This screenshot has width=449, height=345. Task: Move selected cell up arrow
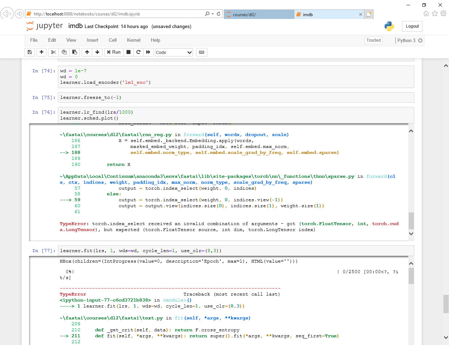tap(87, 52)
